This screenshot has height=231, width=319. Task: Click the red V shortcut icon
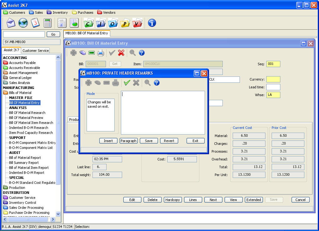click(x=137, y=23)
